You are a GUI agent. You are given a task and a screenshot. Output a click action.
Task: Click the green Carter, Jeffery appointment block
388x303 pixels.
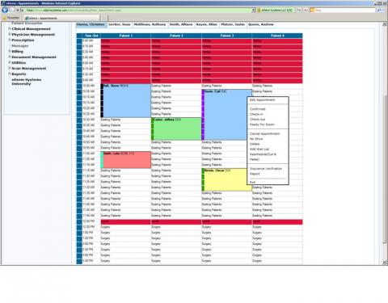pyautogui.click(x=176, y=128)
